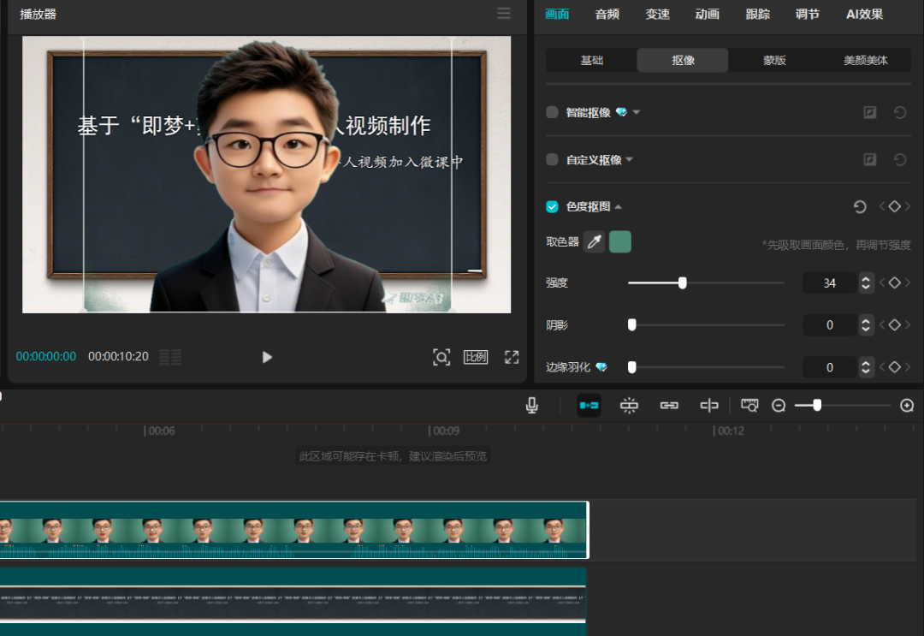Add keyframe for strength parameter
924x636 pixels.
[894, 282]
